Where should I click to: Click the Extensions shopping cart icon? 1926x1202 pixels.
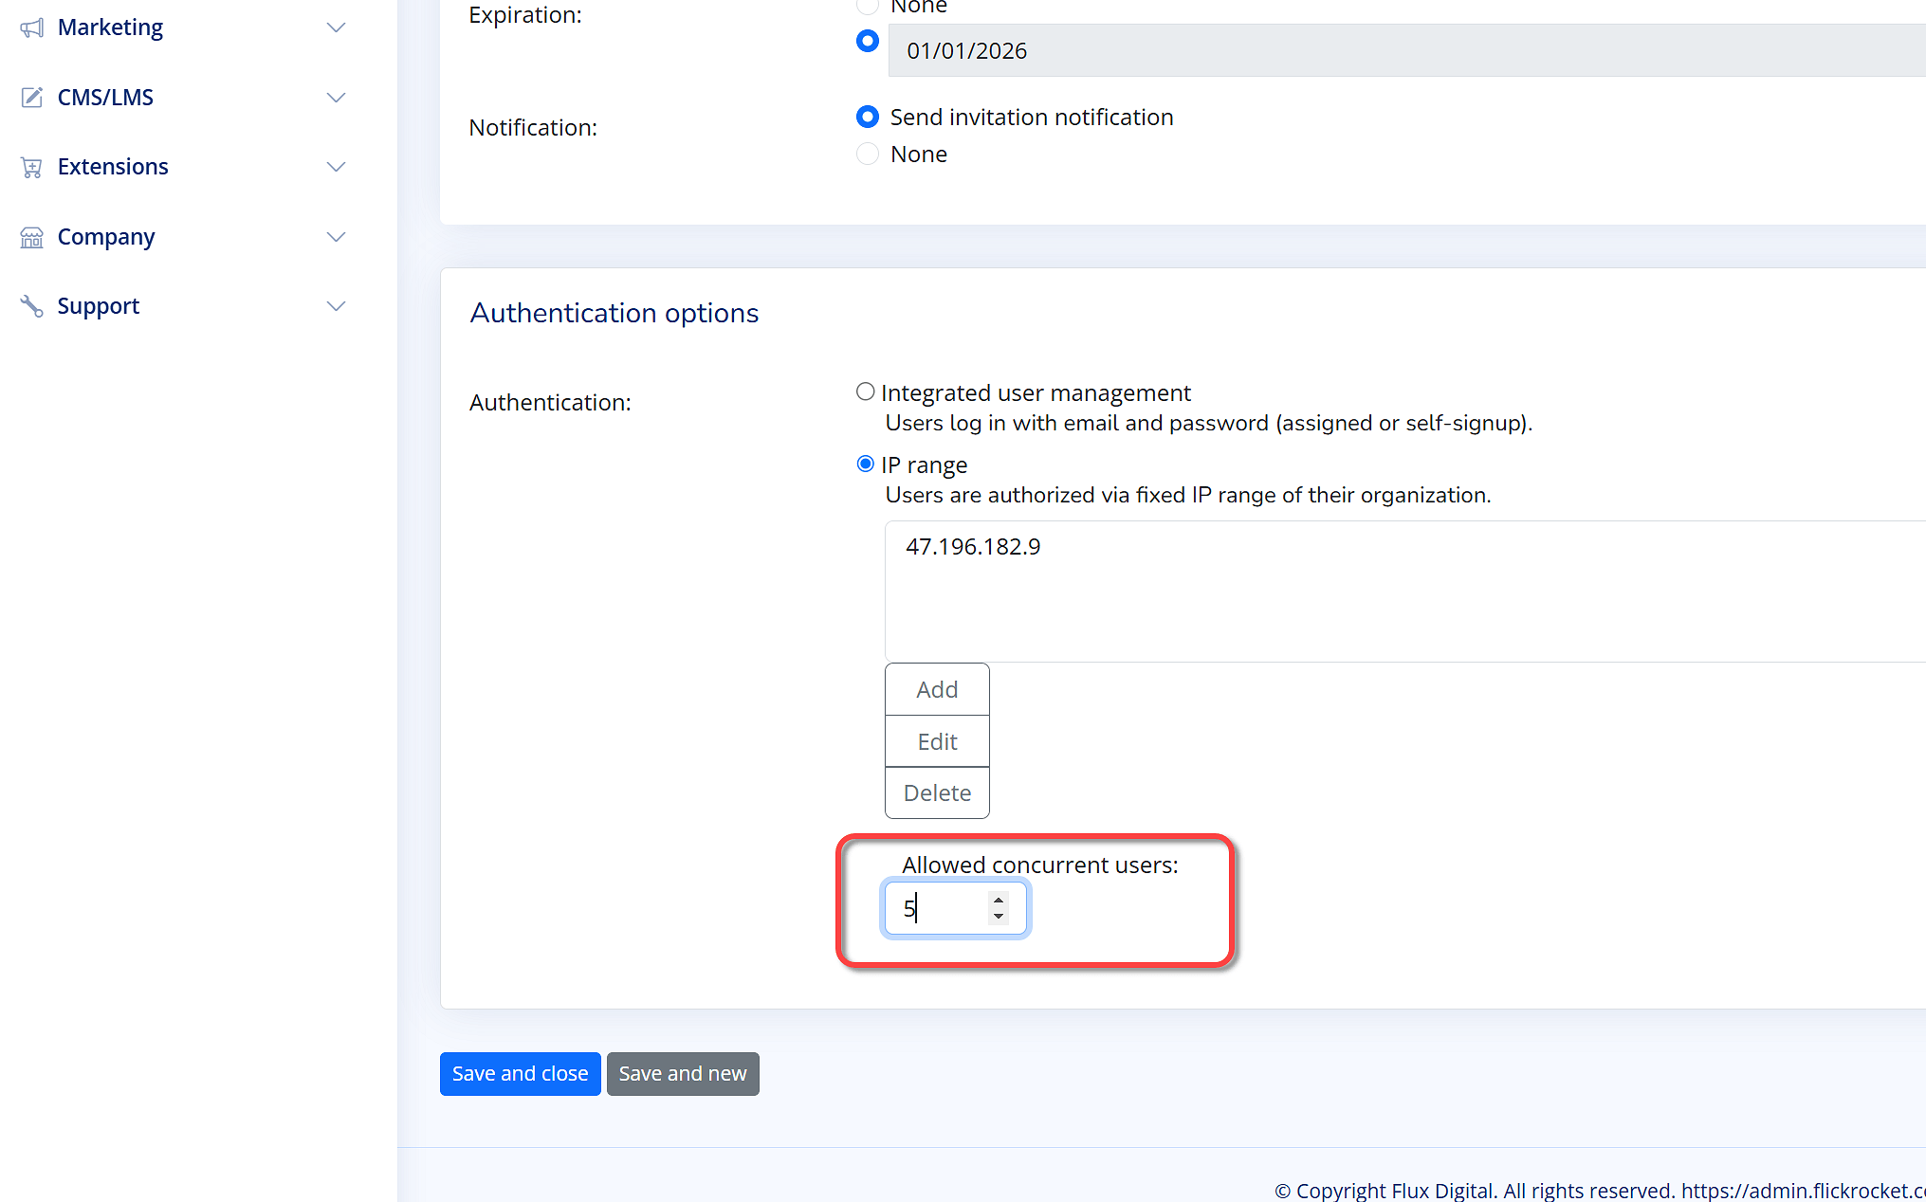click(x=32, y=168)
